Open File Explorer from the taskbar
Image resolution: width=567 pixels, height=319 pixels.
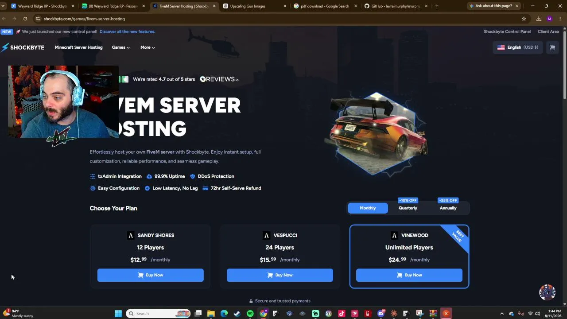pyautogui.click(x=211, y=314)
